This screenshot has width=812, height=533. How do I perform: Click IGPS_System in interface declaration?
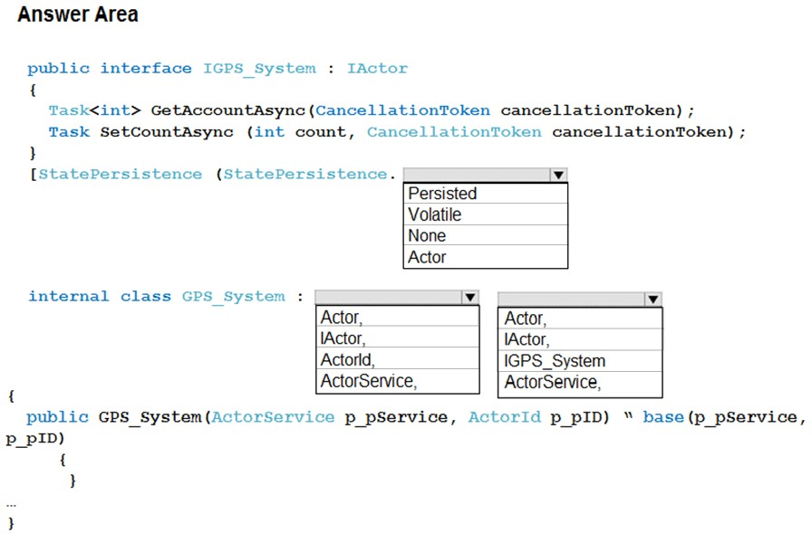pos(259,69)
